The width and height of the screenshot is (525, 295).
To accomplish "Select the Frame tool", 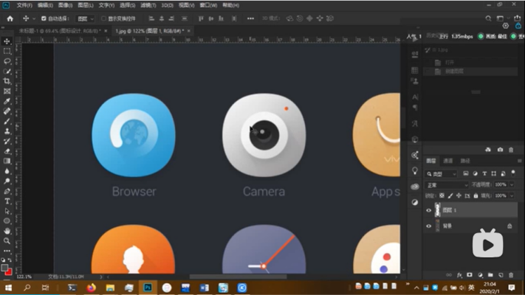I will [7, 91].
